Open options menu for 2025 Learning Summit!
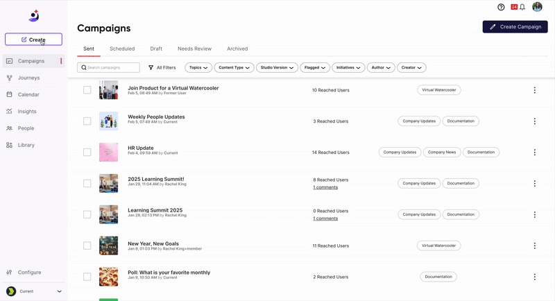This screenshot has width=555, height=301. [534, 184]
